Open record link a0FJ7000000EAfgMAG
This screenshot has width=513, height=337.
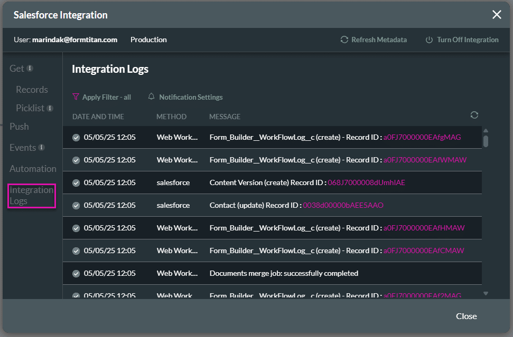(x=422, y=137)
